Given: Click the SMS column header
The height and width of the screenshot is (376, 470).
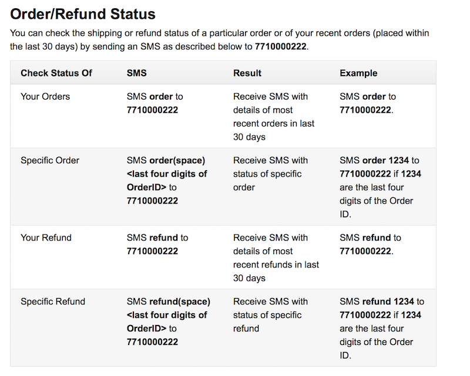Looking at the screenshot, I should [137, 73].
